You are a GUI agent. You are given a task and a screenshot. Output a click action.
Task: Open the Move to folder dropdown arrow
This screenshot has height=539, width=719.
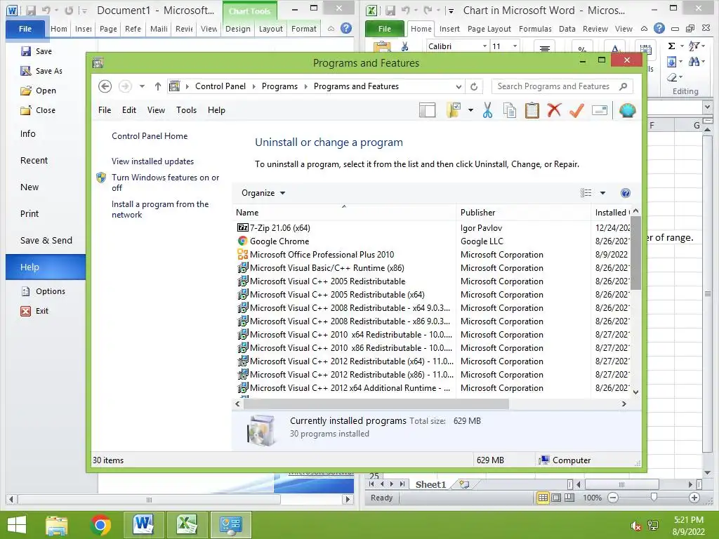(x=470, y=110)
